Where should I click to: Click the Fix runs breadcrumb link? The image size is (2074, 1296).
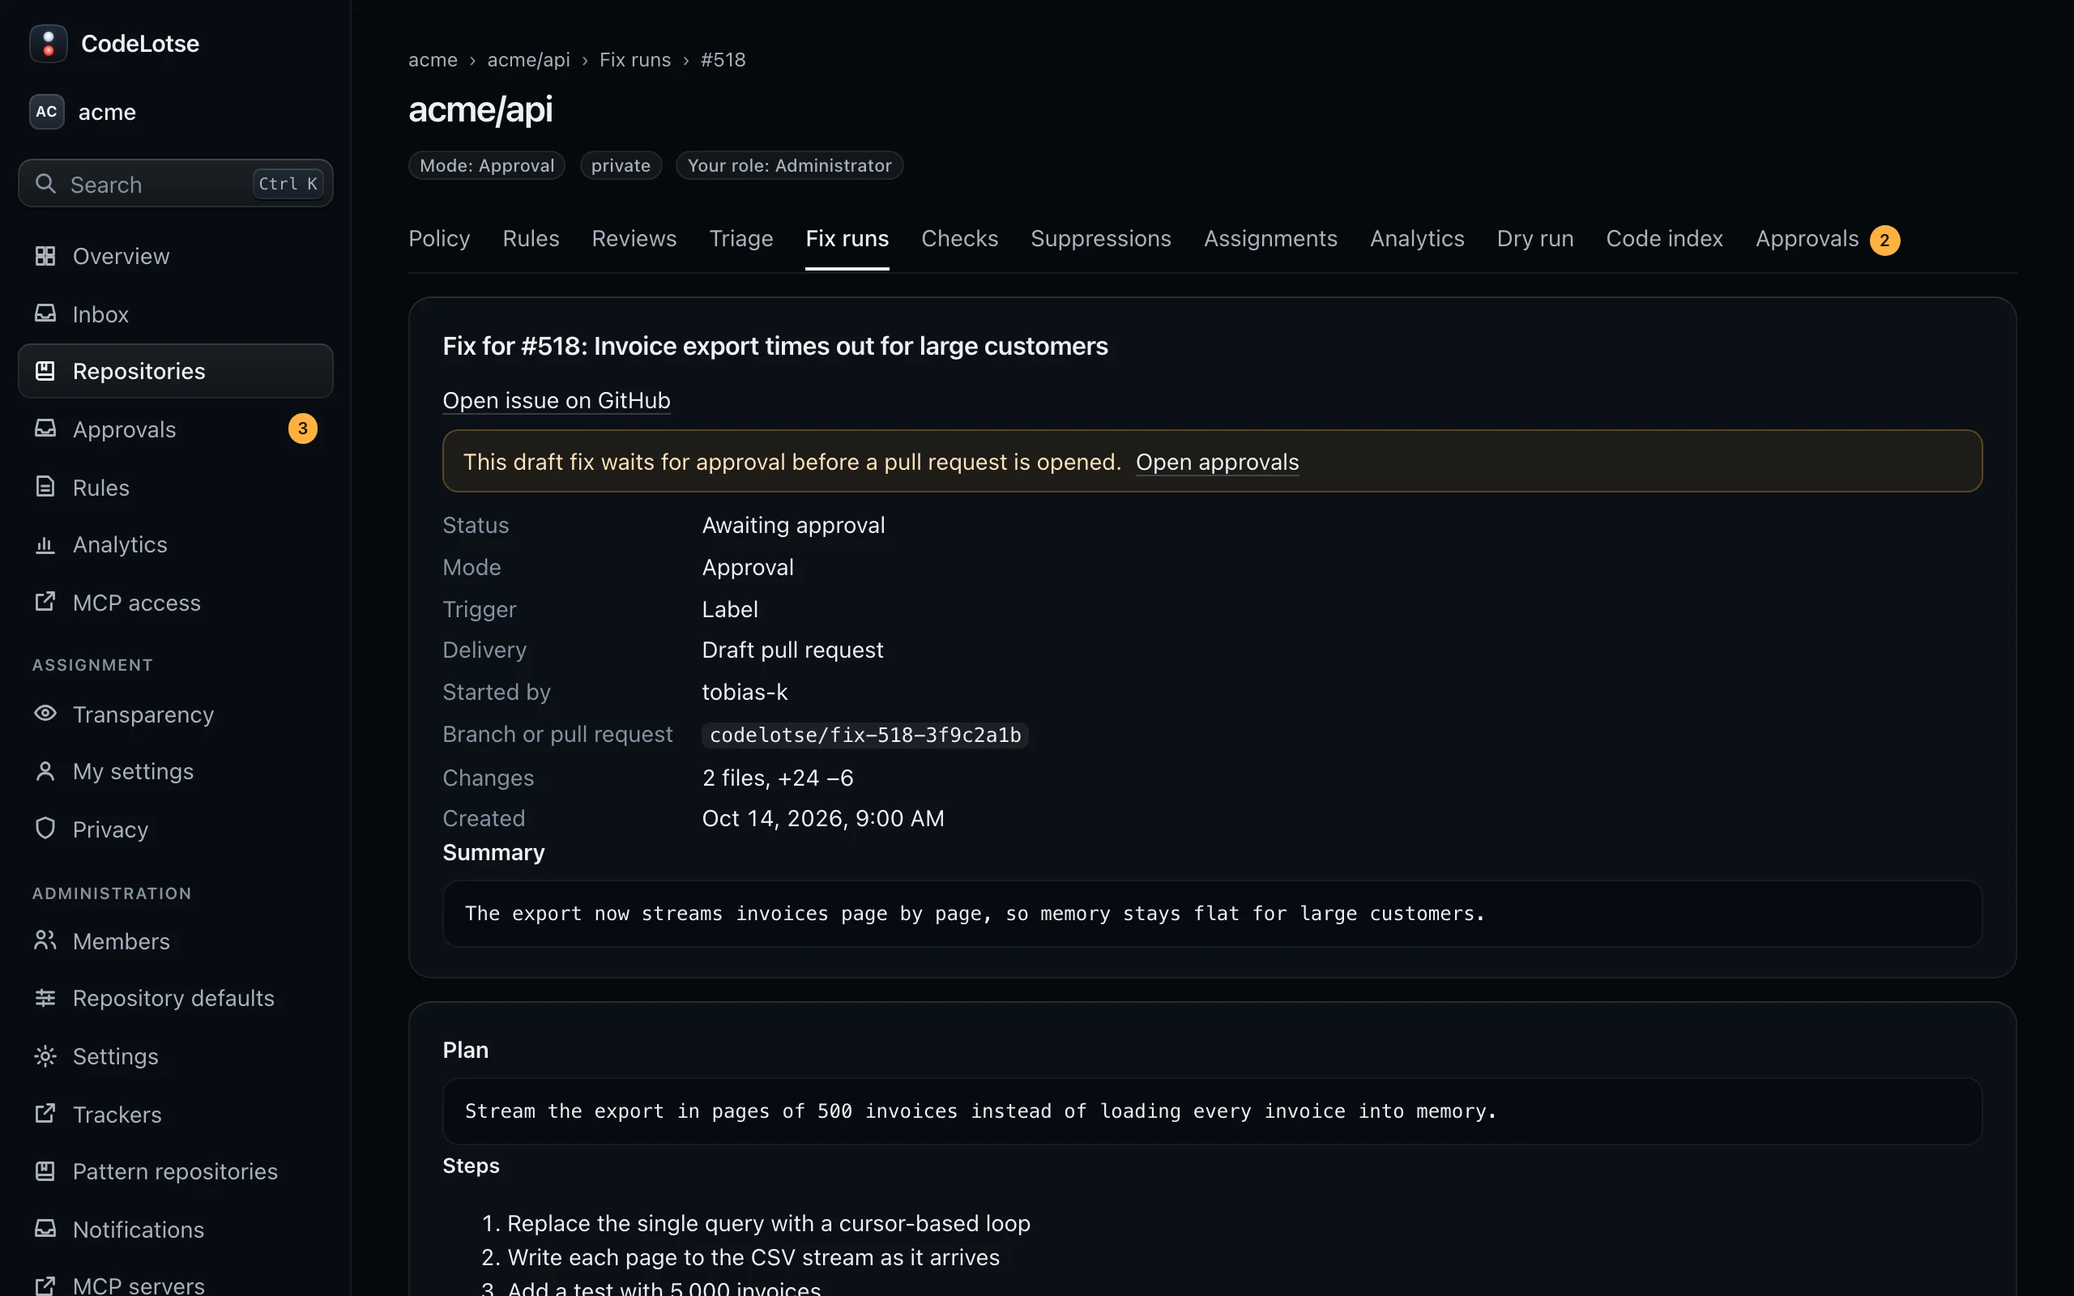(635, 60)
